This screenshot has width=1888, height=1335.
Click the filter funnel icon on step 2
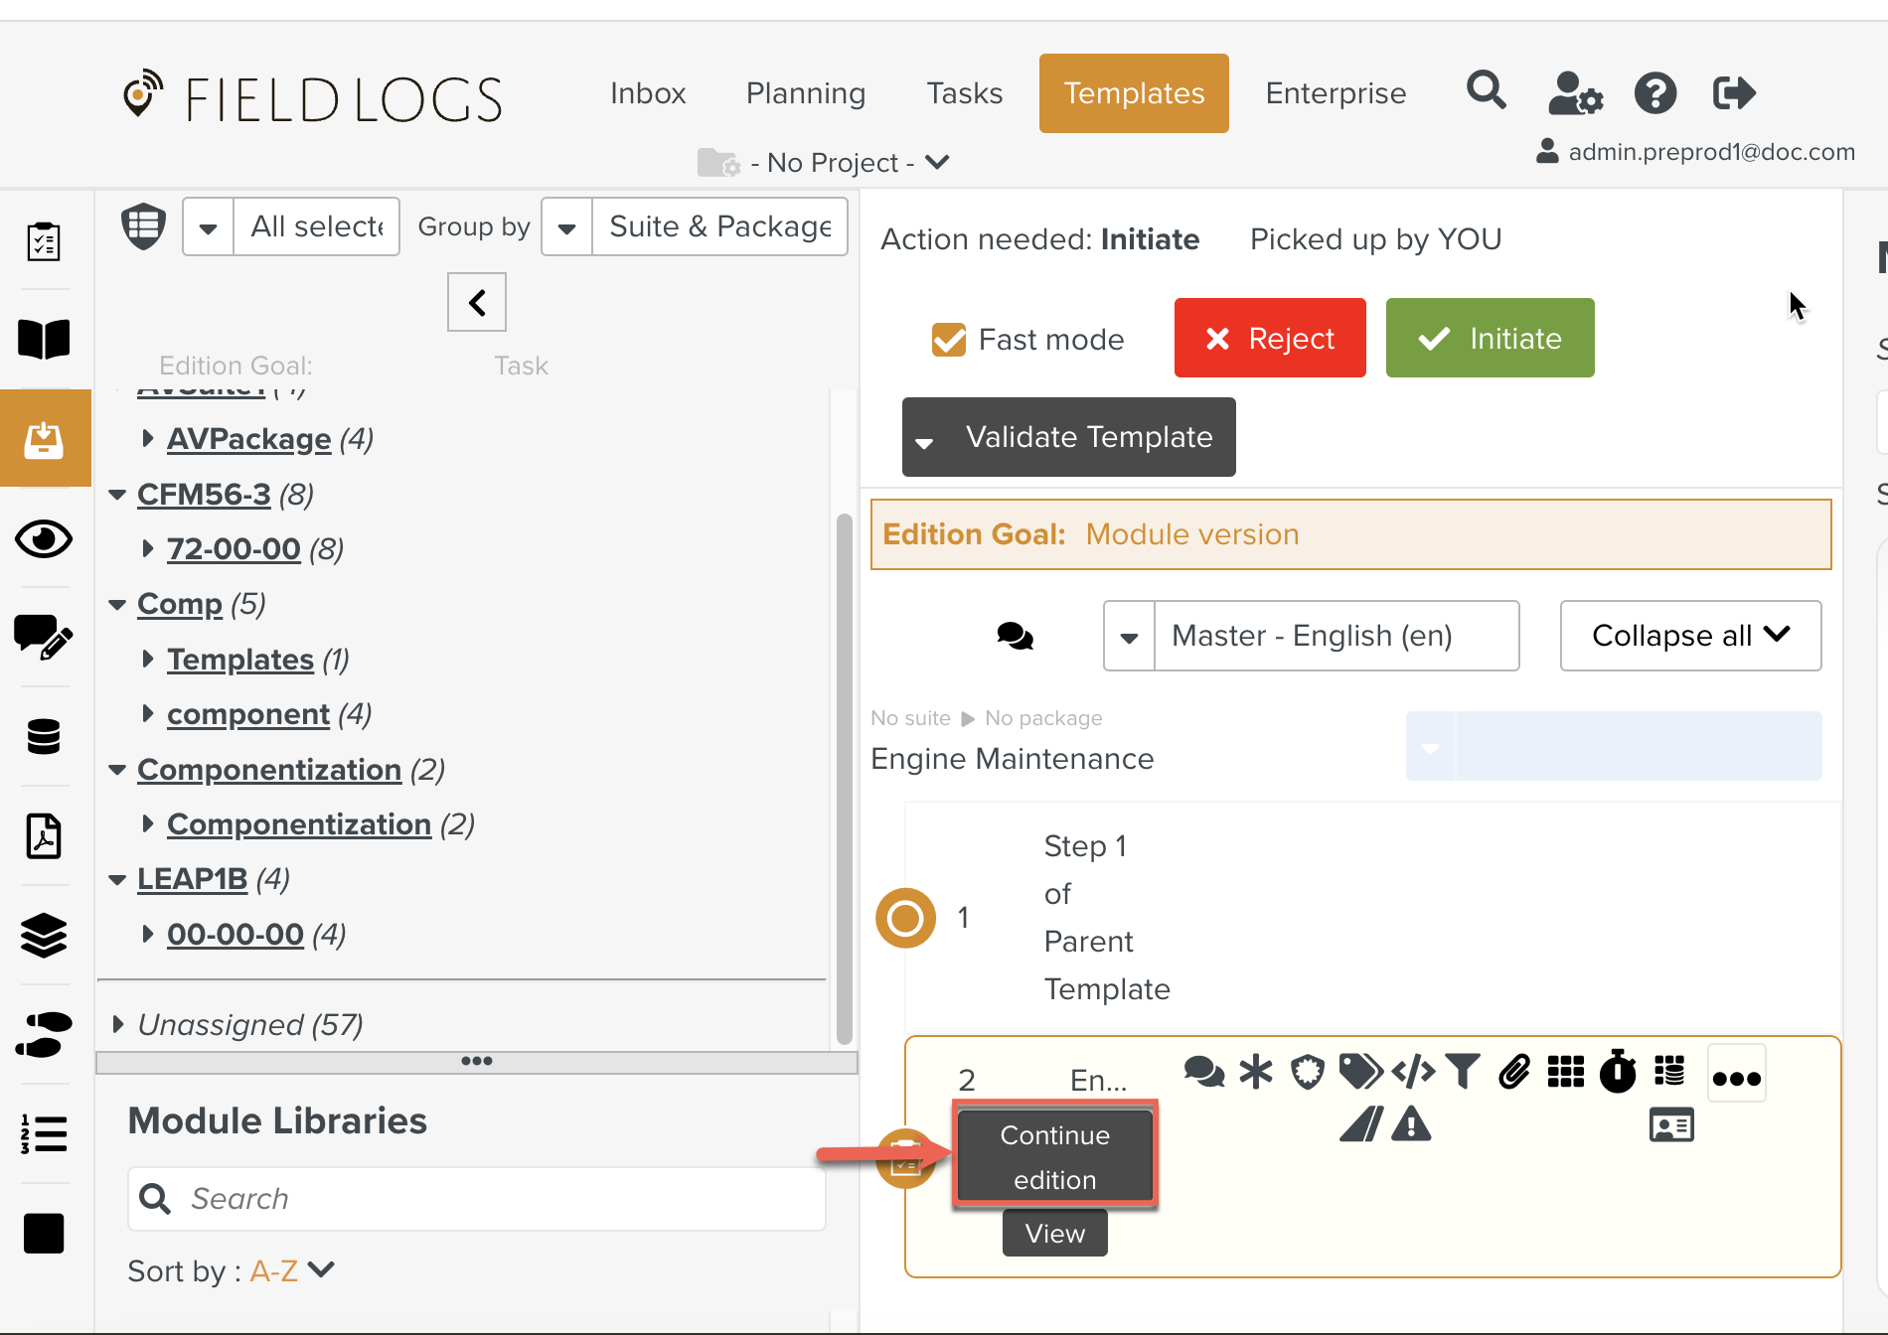point(1463,1072)
